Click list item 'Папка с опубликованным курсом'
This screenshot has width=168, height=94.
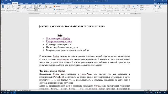(62, 47)
